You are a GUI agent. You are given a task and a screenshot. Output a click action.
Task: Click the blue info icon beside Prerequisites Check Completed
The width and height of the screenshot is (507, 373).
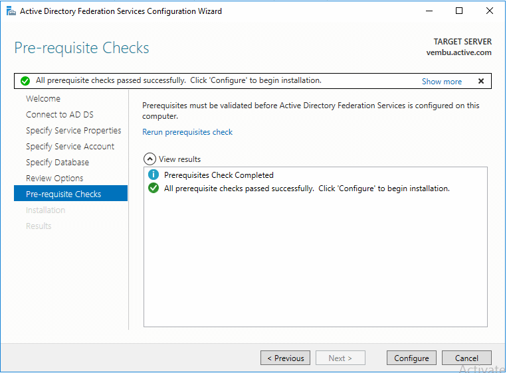[153, 175]
